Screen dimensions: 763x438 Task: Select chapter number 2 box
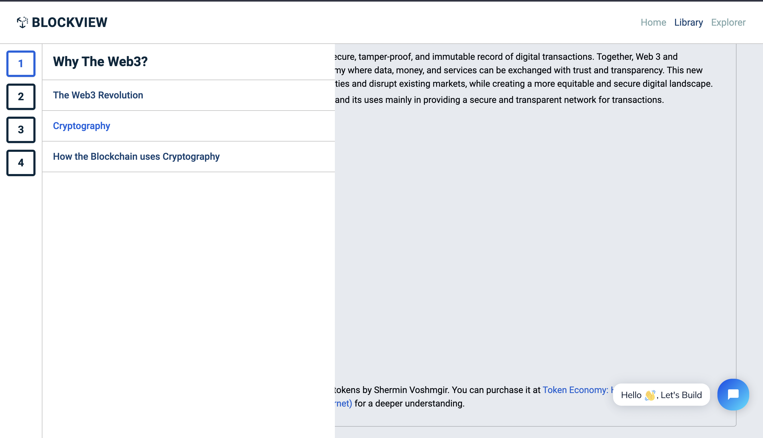point(21,97)
